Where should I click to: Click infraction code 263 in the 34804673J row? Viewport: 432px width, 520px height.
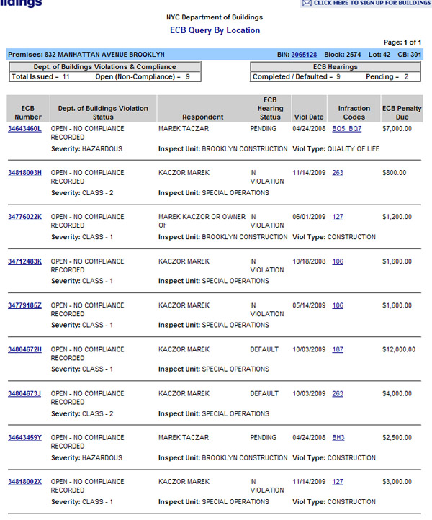tap(338, 394)
